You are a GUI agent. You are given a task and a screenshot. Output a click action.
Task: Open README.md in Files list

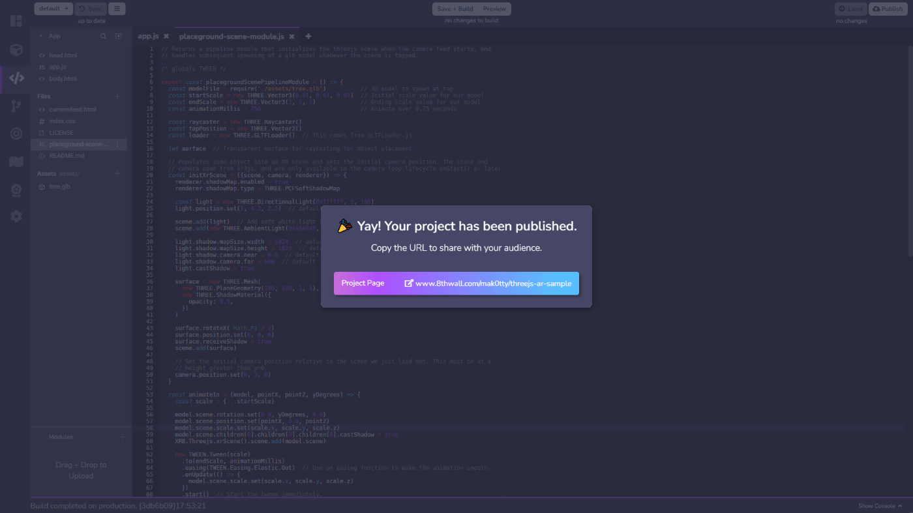(67, 156)
